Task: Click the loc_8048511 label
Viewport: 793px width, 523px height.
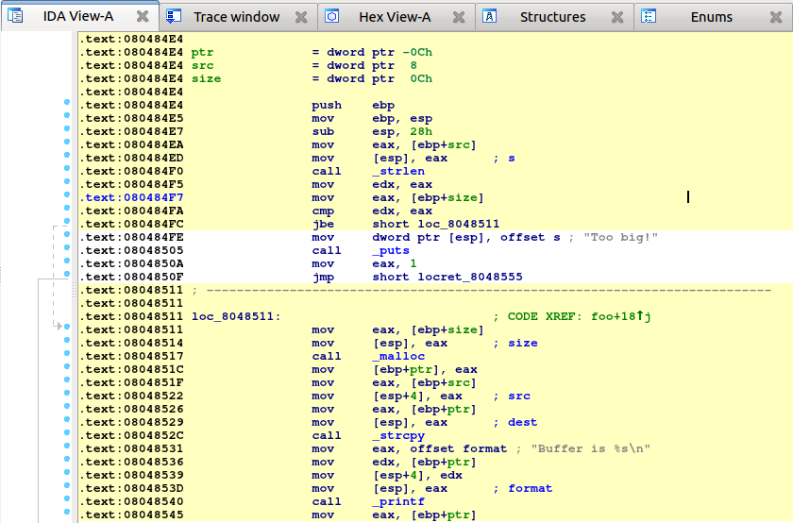Action: [x=235, y=316]
